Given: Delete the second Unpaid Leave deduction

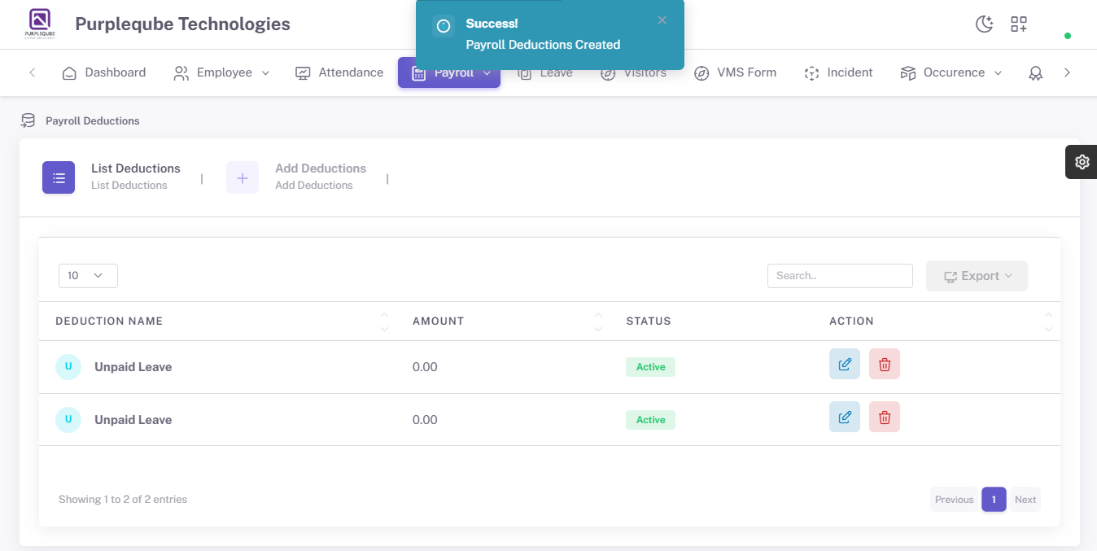Looking at the screenshot, I should pyautogui.click(x=885, y=417).
